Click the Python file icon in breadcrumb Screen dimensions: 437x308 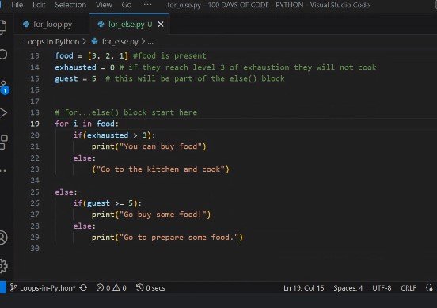pyautogui.click(x=95, y=41)
